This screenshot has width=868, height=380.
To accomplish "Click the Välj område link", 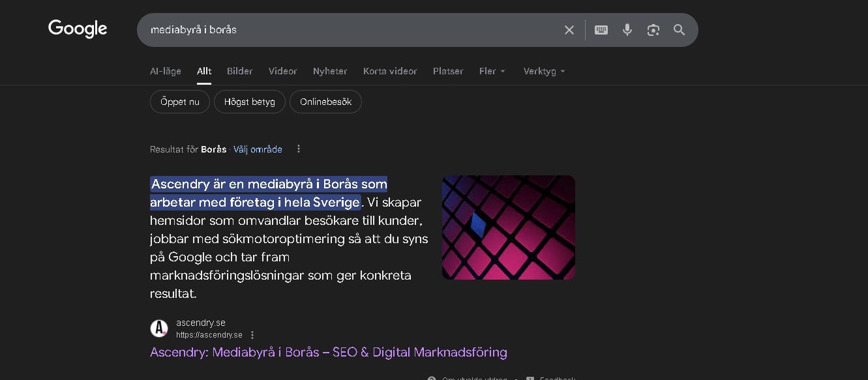I will (x=258, y=149).
